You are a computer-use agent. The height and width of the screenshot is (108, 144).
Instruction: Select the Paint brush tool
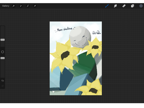107,6
